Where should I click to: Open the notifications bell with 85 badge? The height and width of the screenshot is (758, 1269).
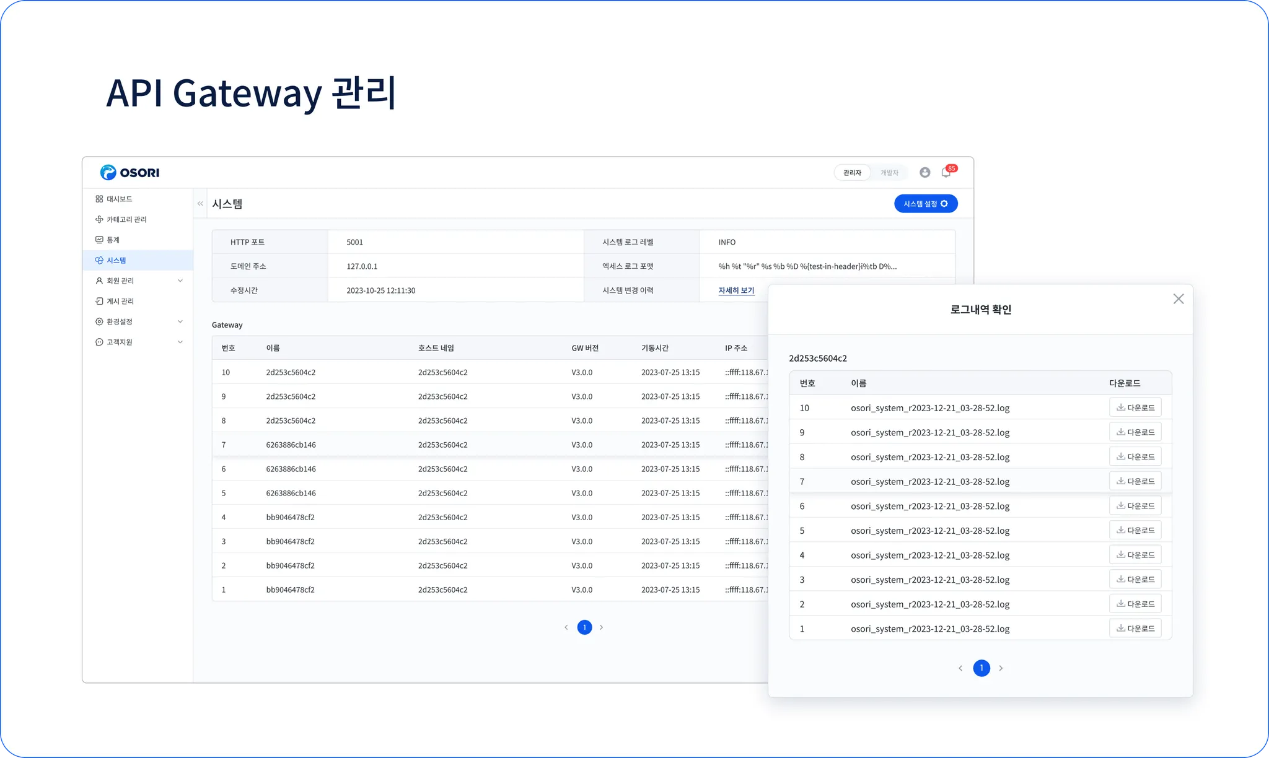946,173
